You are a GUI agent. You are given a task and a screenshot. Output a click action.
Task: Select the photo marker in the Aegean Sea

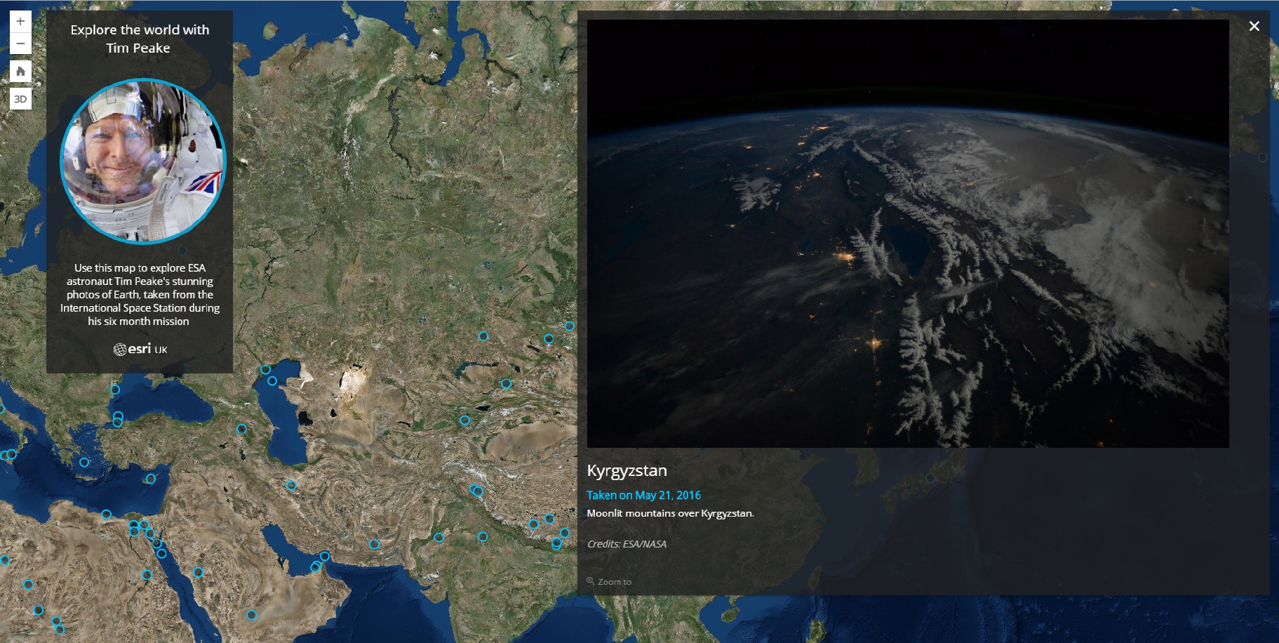(x=84, y=462)
